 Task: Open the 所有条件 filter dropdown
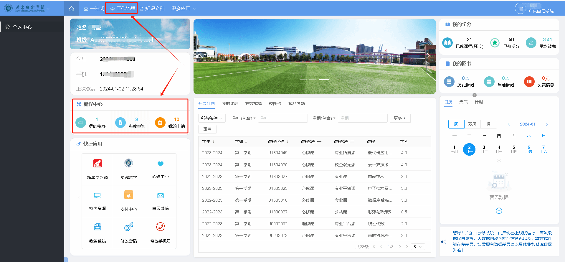pyautogui.click(x=212, y=118)
